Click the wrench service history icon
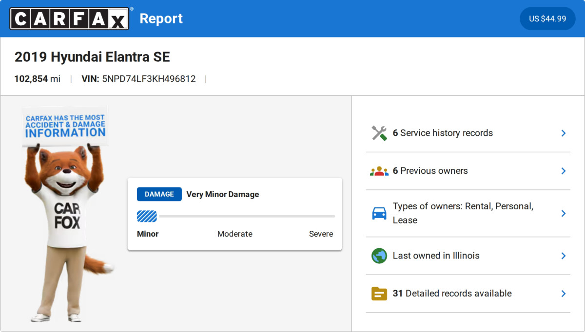The image size is (585, 332). (x=379, y=133)
